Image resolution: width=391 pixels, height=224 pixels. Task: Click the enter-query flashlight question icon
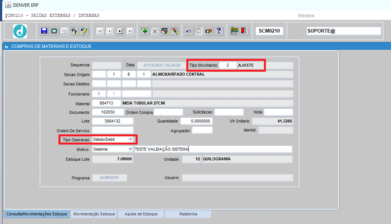click(x=74, y=31)
